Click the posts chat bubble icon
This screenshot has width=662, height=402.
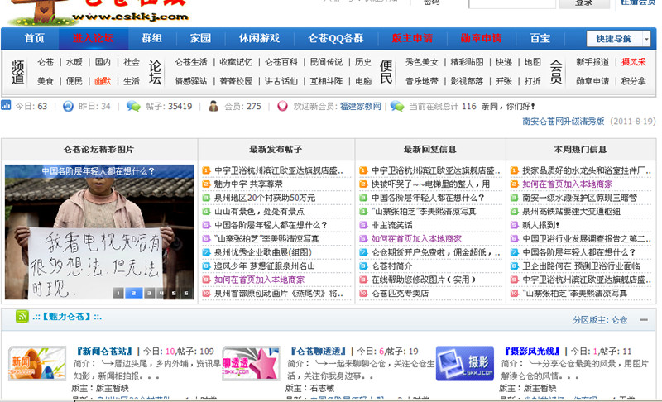(x=133, y=107)
